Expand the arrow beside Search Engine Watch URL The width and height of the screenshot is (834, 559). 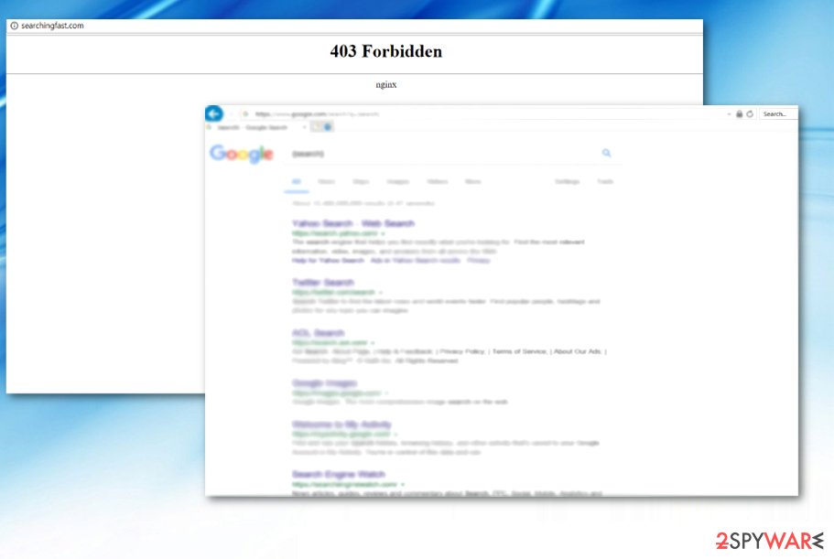pos(403,485)
